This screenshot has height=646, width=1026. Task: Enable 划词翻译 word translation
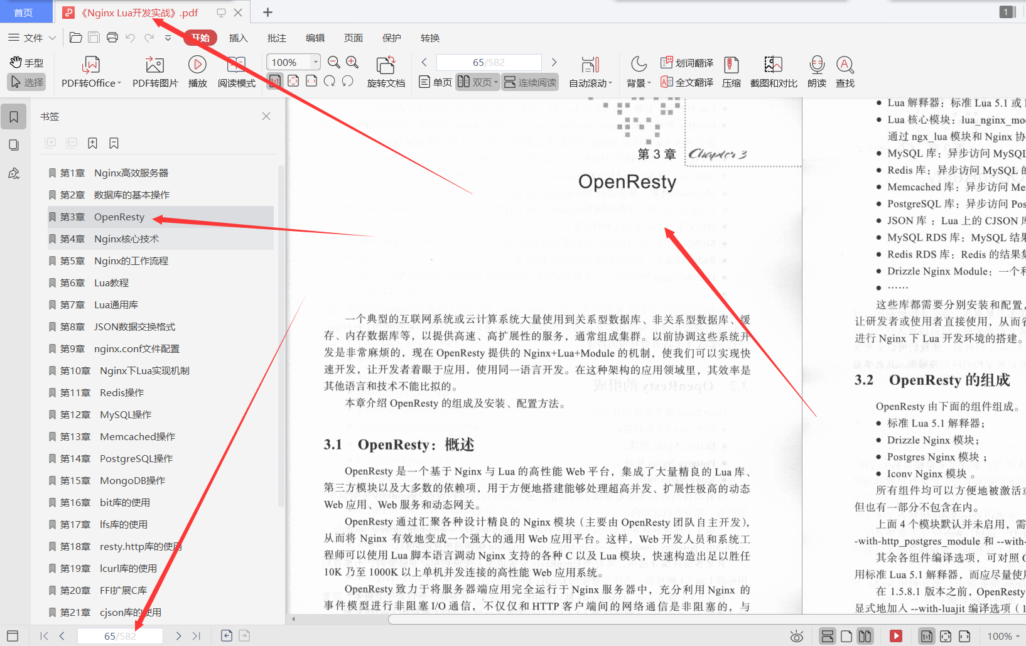tap(686, 62)
